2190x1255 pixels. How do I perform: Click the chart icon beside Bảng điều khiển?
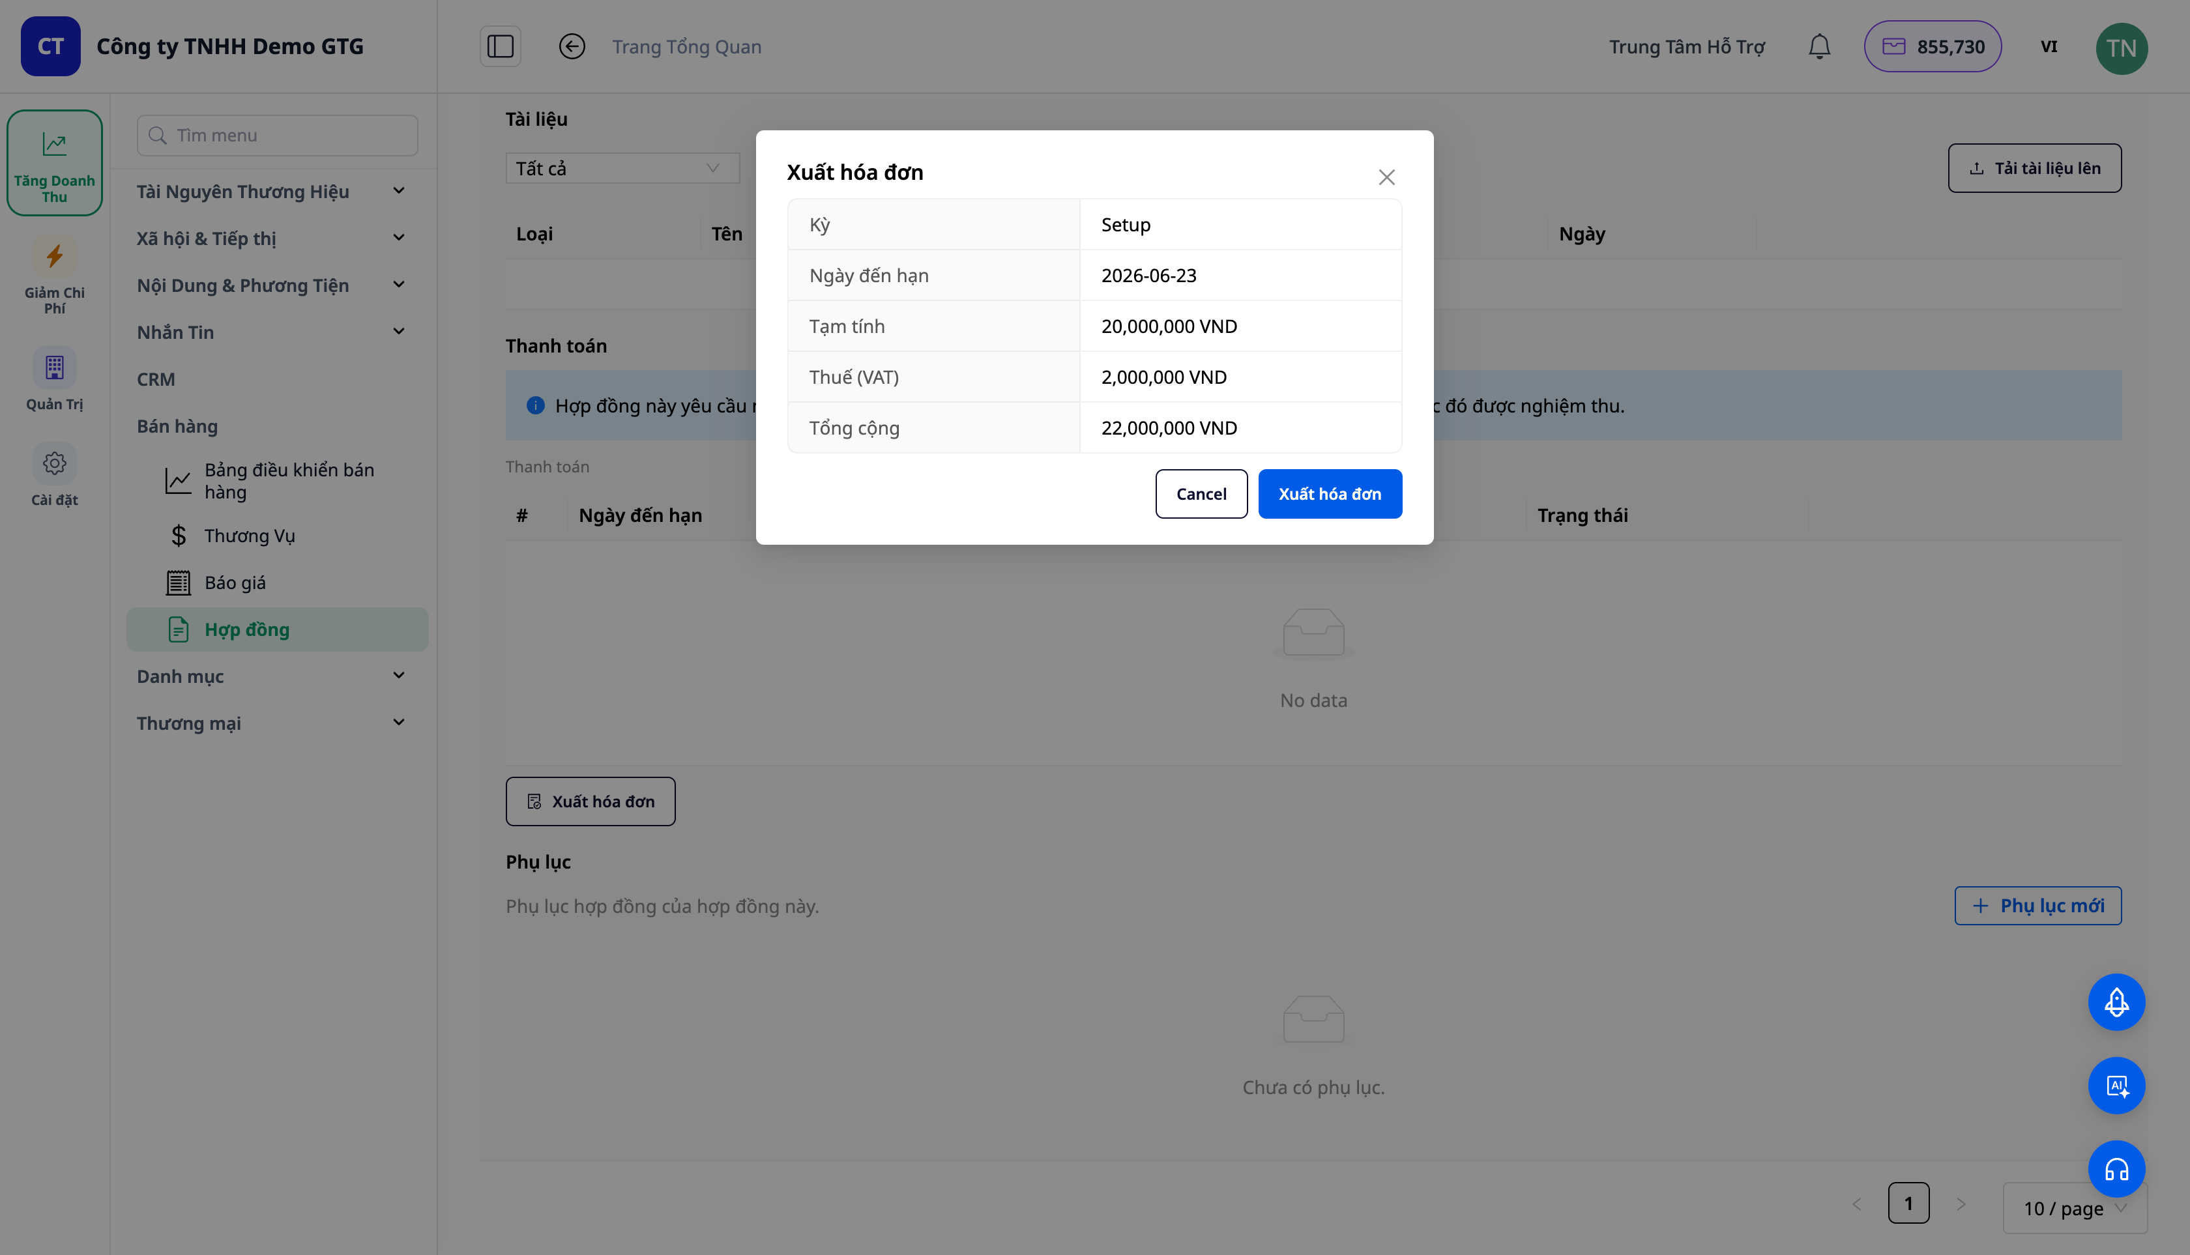[x=178, y=481]
